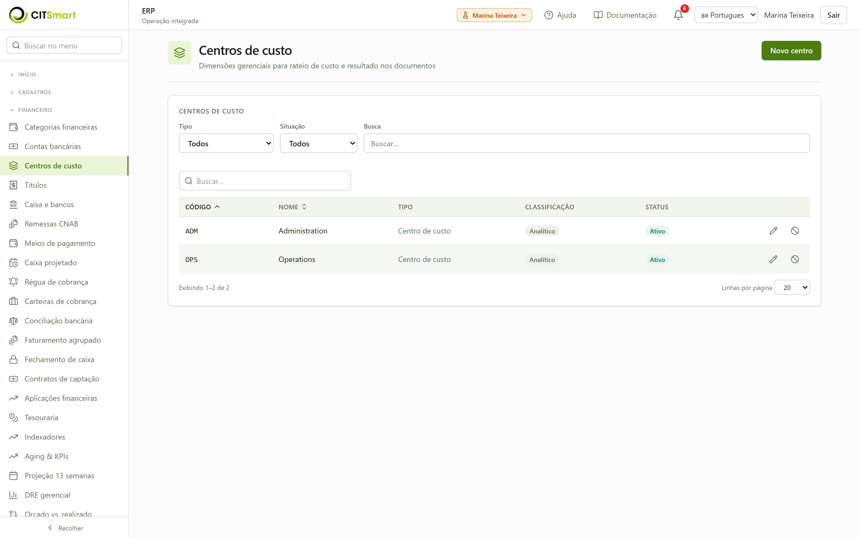The image size is (860, 538).
Task: Click the Tesouraria coins icon
Action: (13, 417)
